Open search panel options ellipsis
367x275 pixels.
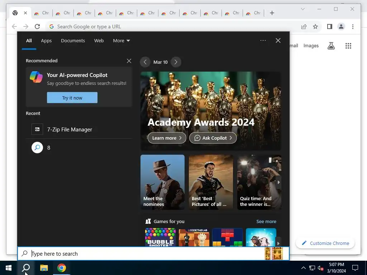263,40
